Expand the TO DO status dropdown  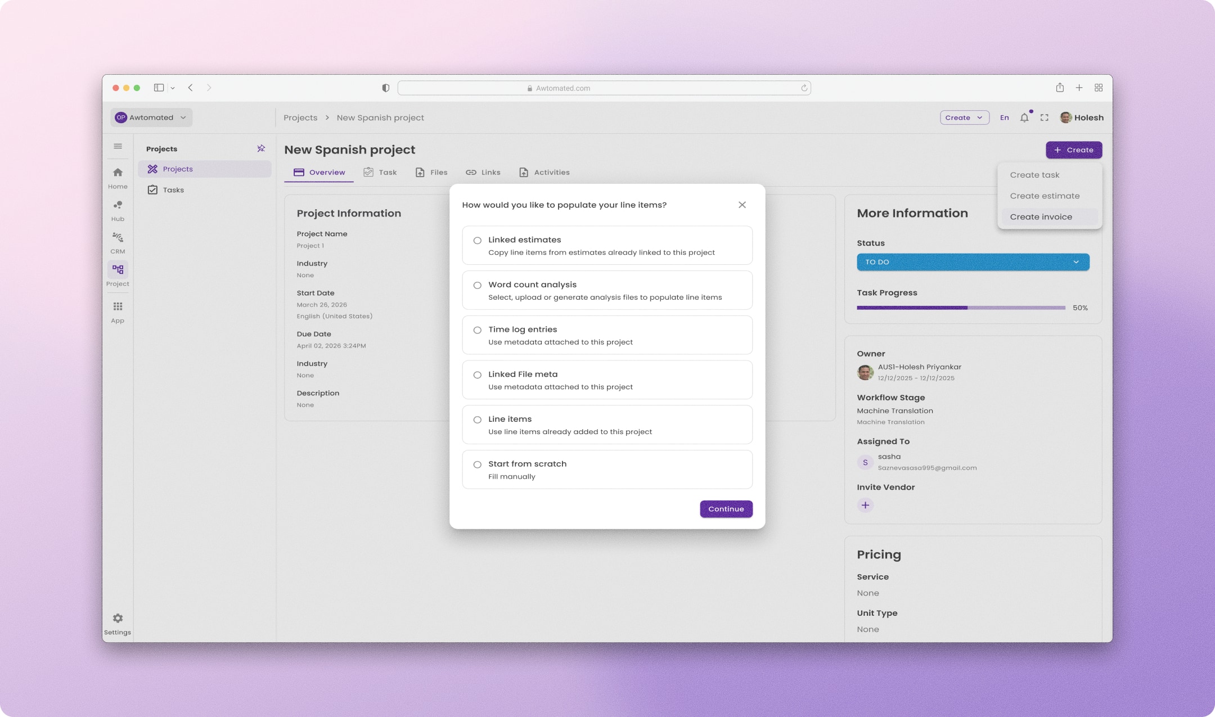pos(973,262)
